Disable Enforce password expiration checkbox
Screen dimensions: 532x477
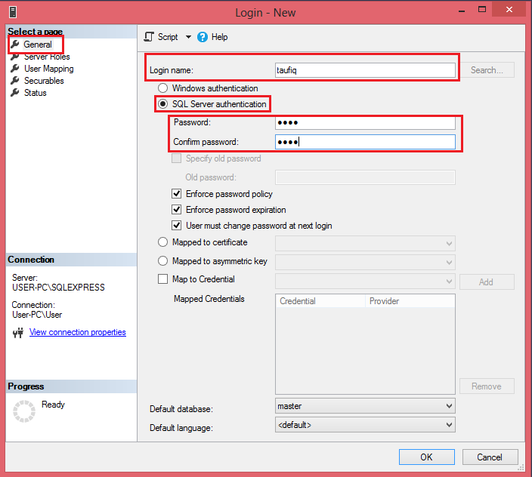[177, 210]
